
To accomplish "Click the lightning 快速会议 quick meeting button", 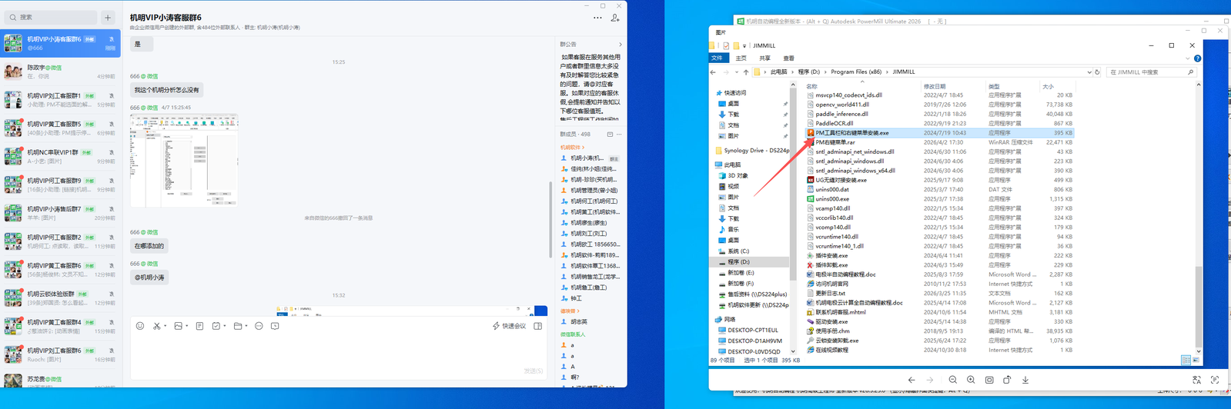I will click(x=509, y=326).
